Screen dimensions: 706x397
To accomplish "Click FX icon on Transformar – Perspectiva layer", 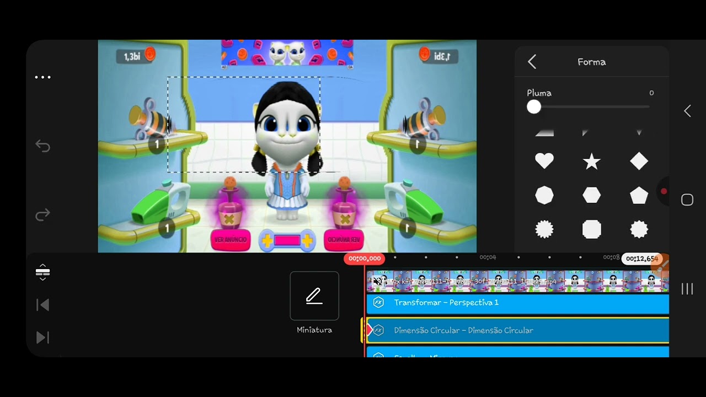I will pos(378,302).
